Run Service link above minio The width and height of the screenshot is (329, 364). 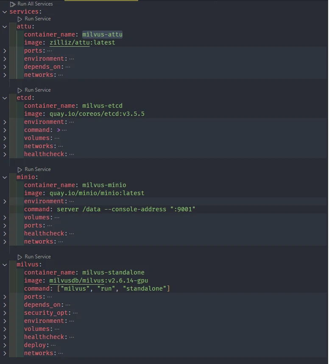[x=38, y=169]
